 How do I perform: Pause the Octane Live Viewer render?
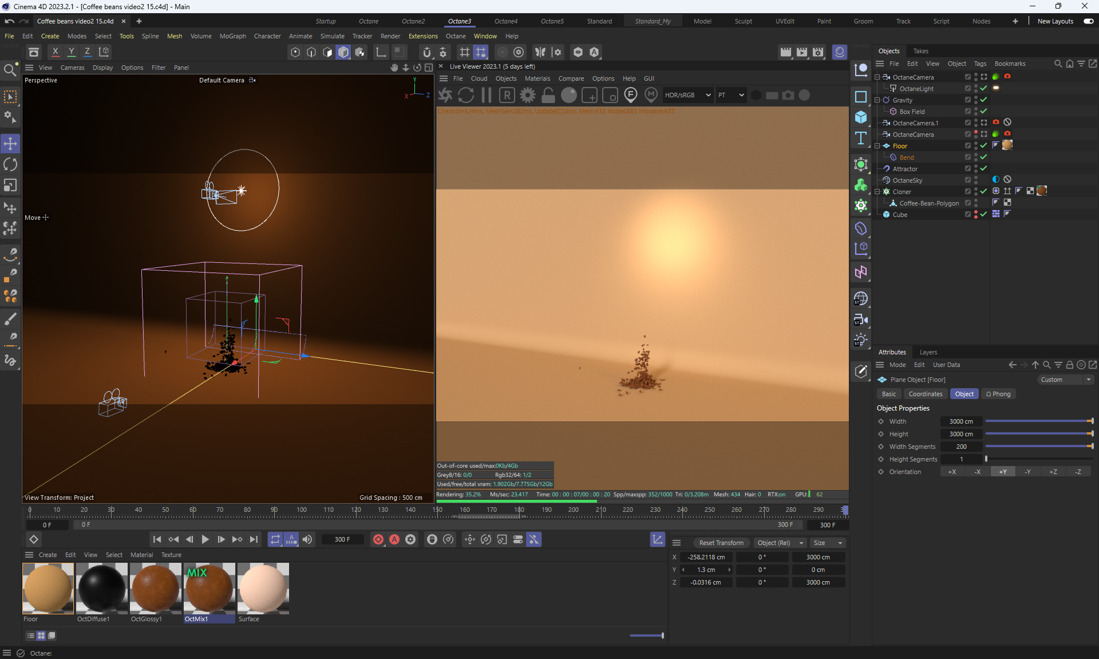point(487,95)
